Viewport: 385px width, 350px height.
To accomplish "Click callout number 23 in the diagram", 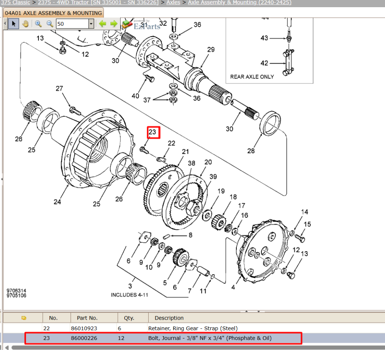I will coord(152,132).
